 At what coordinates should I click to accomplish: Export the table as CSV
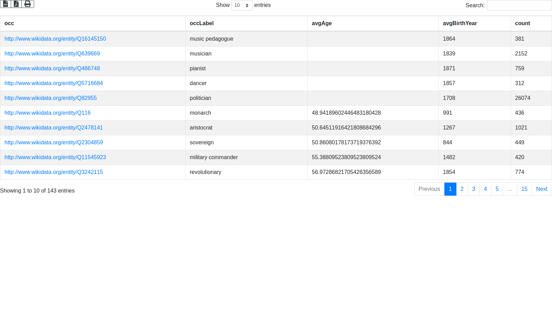coord(6,4)
